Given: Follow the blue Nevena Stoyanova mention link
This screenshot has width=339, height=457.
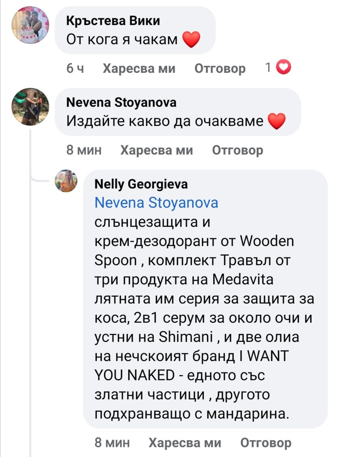Looking at the screenshot, I should pos(156,203).
